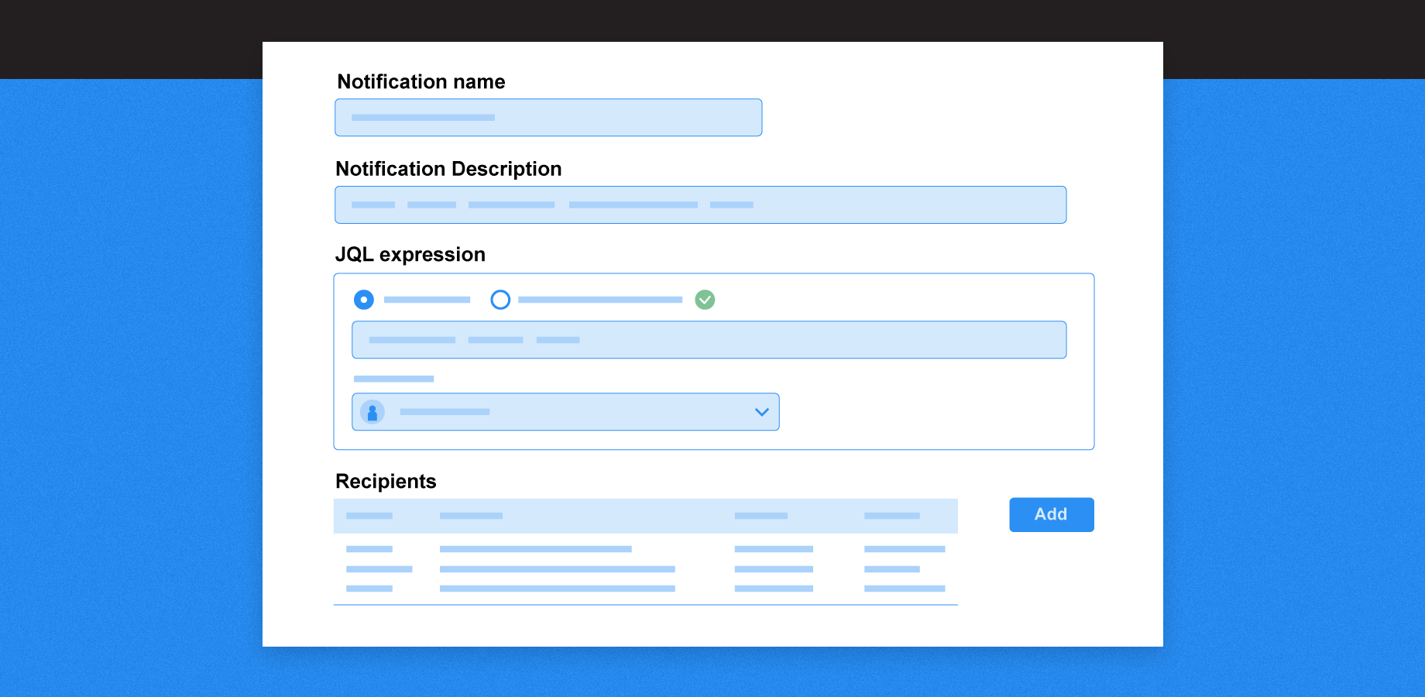Click the user avatar icon in dropdown
This screenshot has width=1425, height=697.
373,412
